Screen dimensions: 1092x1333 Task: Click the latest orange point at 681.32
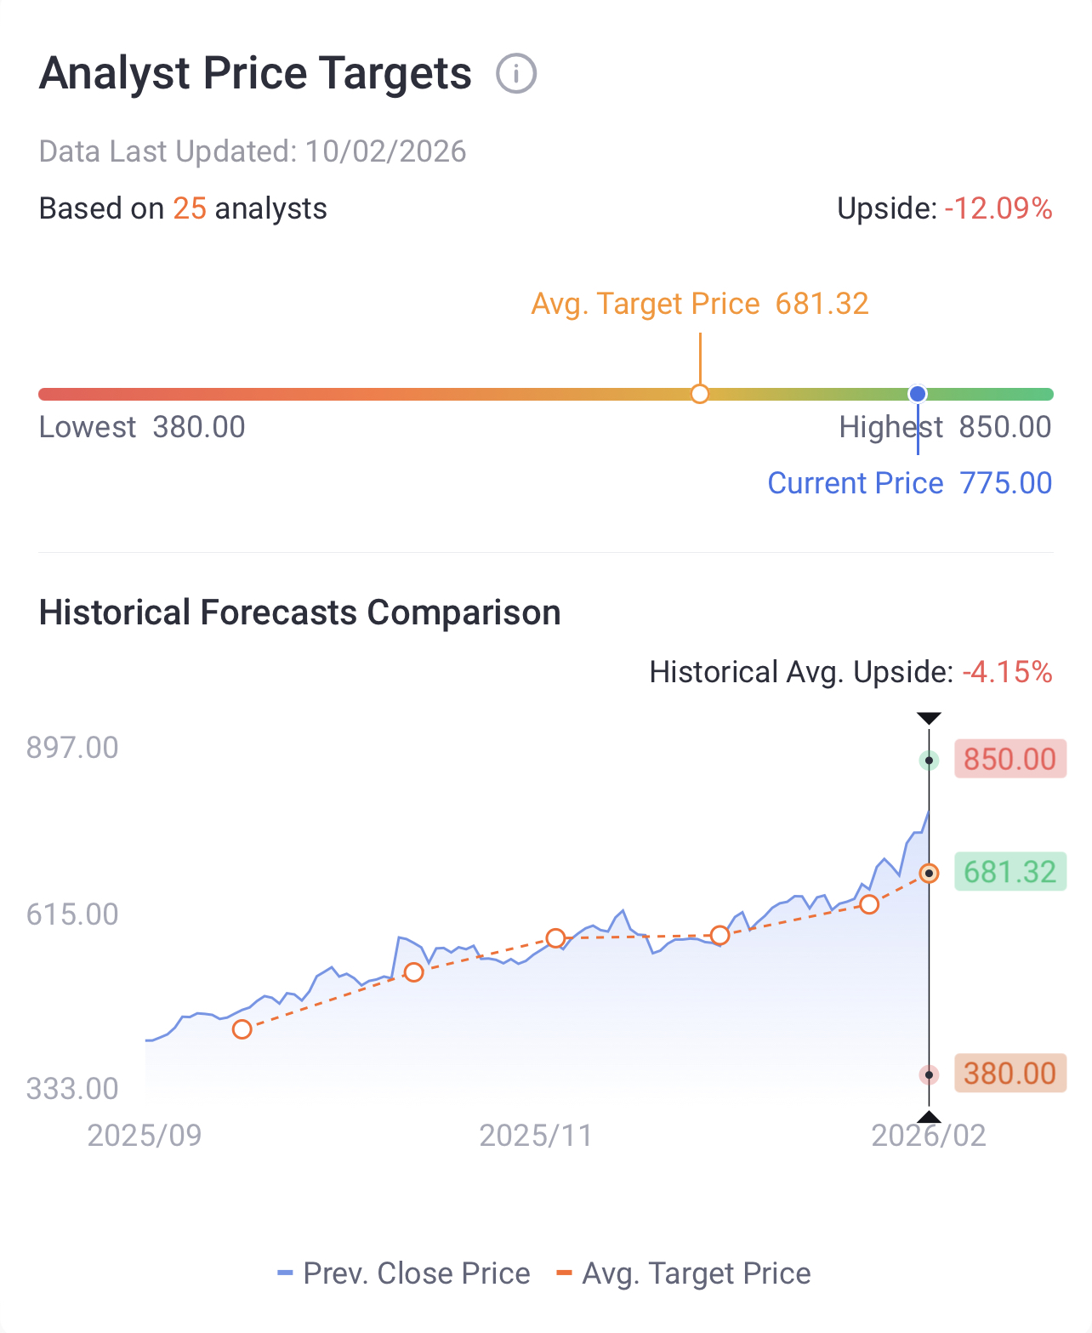930,874
